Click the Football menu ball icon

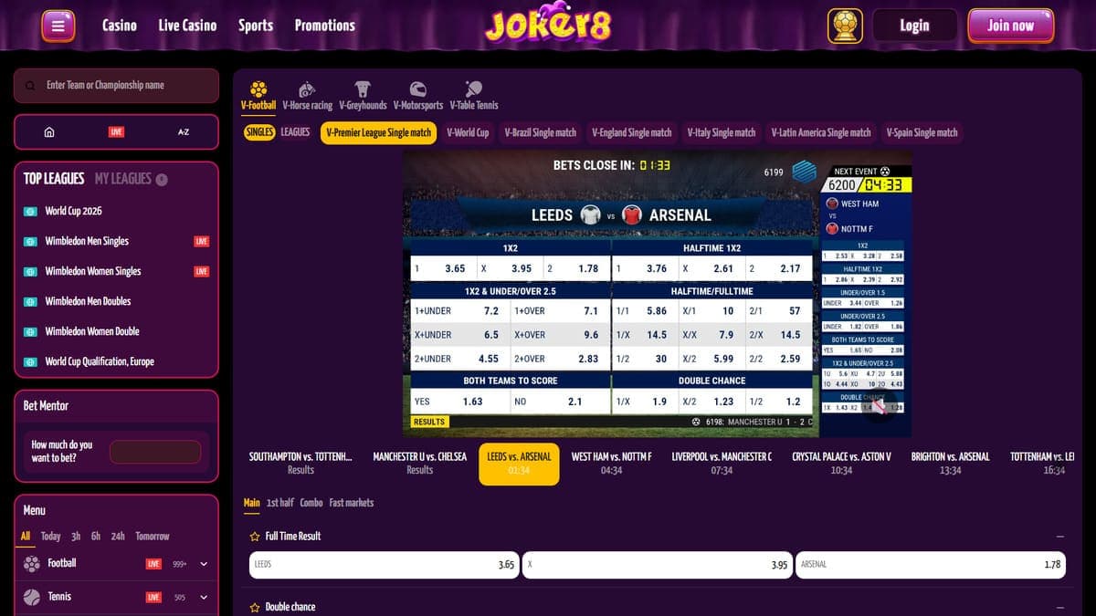[x=32, y=564]
